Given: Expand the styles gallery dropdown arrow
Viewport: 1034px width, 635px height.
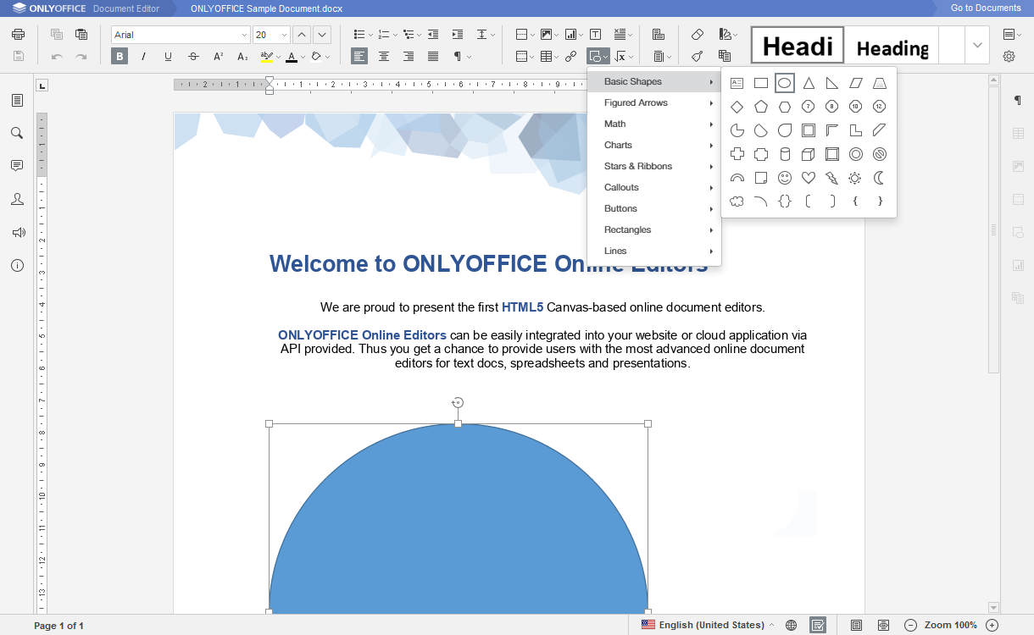Looking at the screenshot, I should click(x=977, y=45).
